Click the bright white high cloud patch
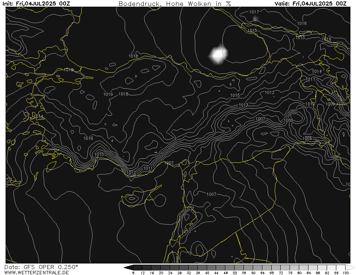356x275 pixels. tap(218, 55)
